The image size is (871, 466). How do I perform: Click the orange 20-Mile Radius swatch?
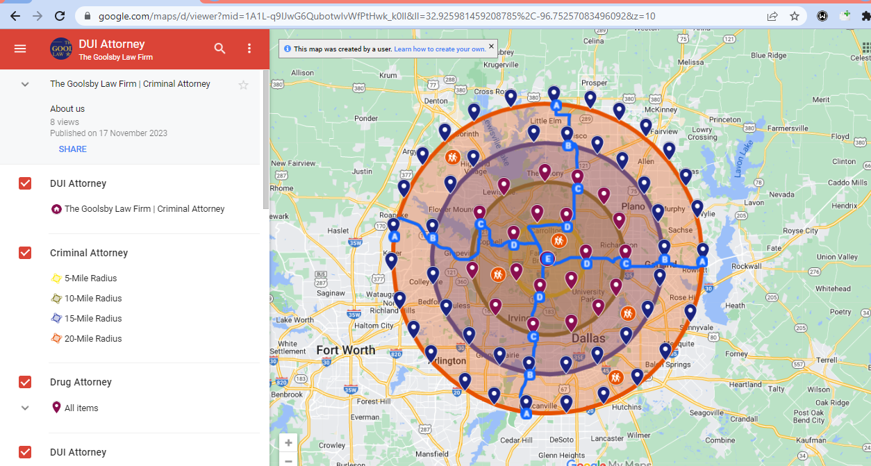tap(56, 338)
